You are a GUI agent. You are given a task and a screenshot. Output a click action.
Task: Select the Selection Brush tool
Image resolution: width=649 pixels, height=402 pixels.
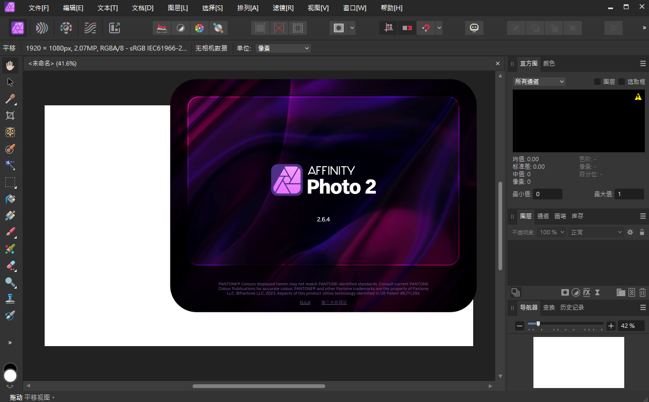point(10,149)
